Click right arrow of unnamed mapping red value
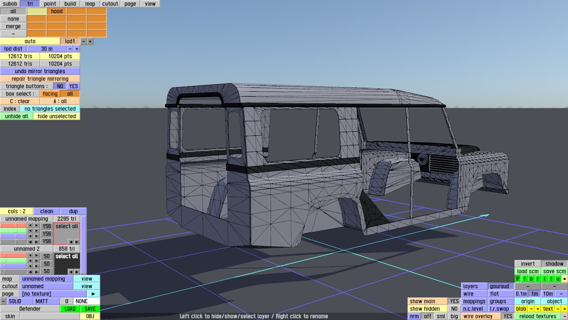Viewport: 568px width, 320px height. [37, 225]
